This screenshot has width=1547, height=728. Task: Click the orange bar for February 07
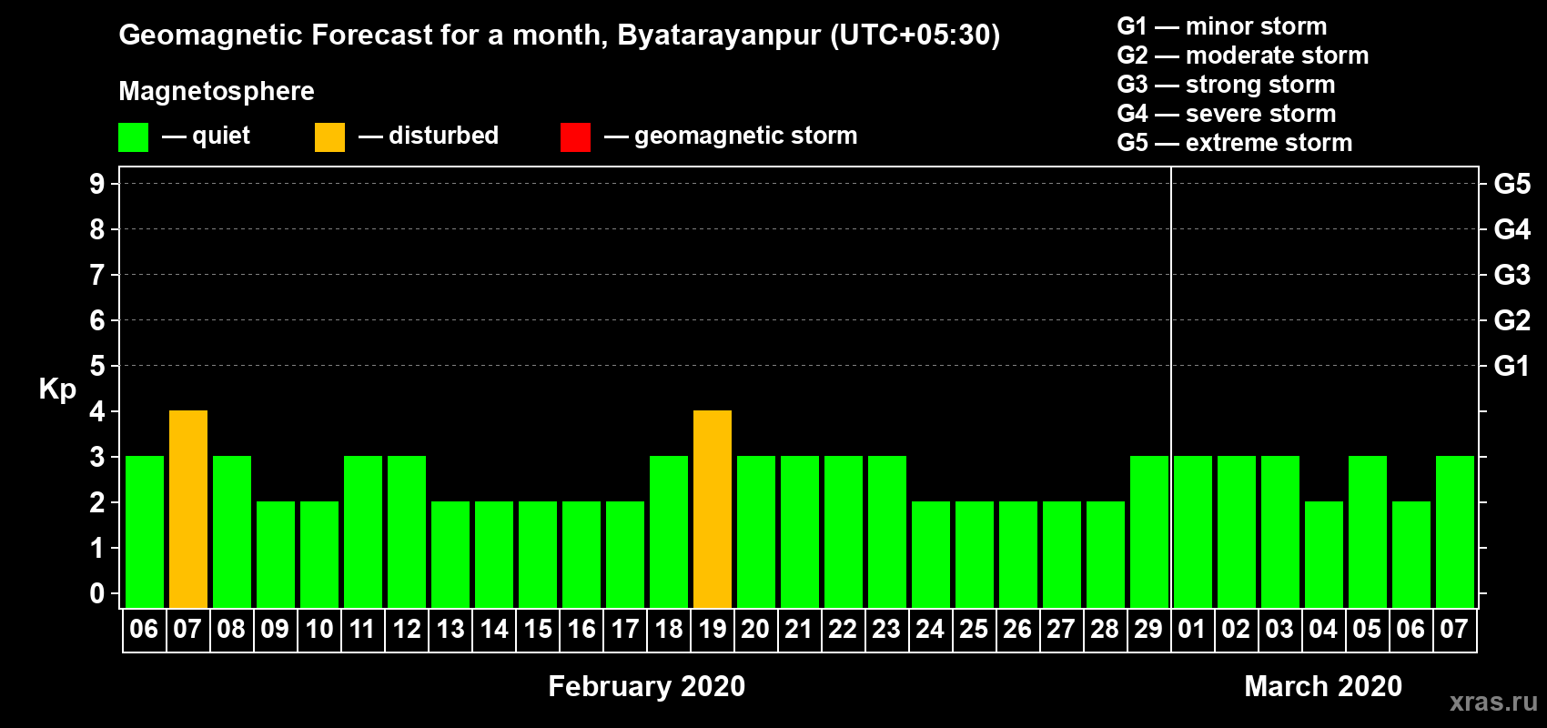click(x=188, y=510)
